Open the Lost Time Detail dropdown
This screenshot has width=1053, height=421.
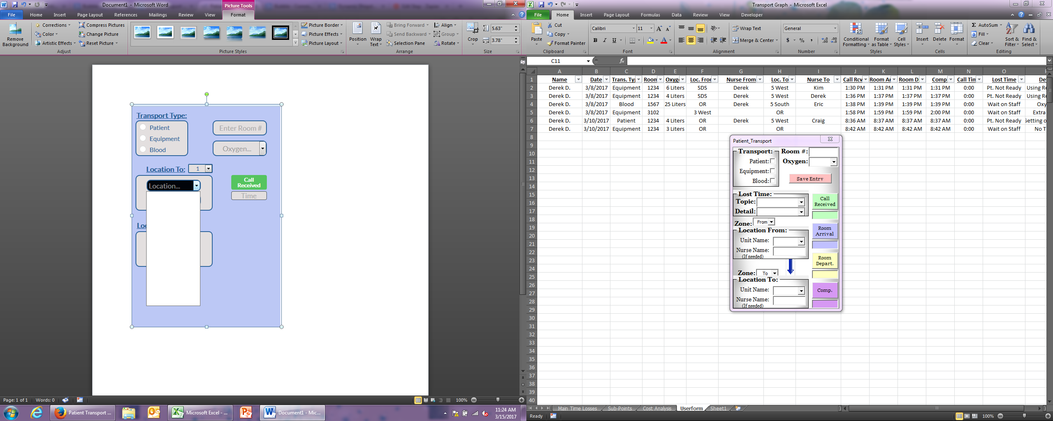tap(801, 212)
